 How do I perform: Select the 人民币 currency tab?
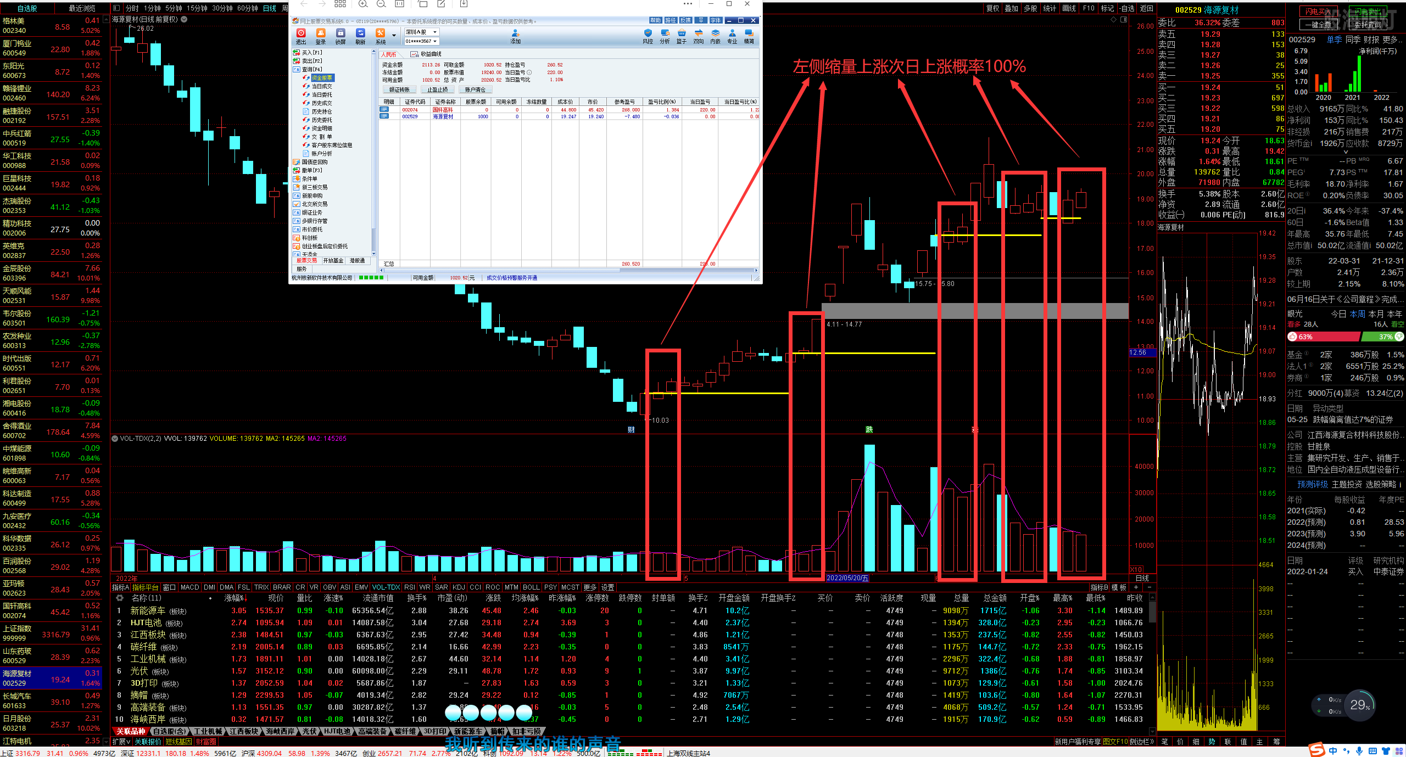point(389,54)
